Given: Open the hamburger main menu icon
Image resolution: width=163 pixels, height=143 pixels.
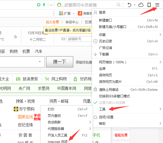Looking at the screenshot, I should 157,5.
